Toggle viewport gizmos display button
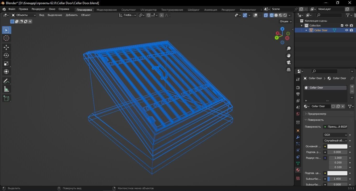The image size is (356, 191). pyautogui.click(x=245, y=15)
